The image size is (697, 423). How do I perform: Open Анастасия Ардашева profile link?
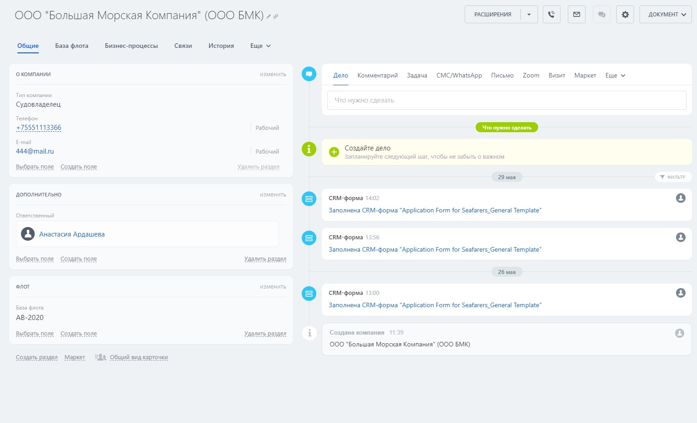(x=72, y=234)
